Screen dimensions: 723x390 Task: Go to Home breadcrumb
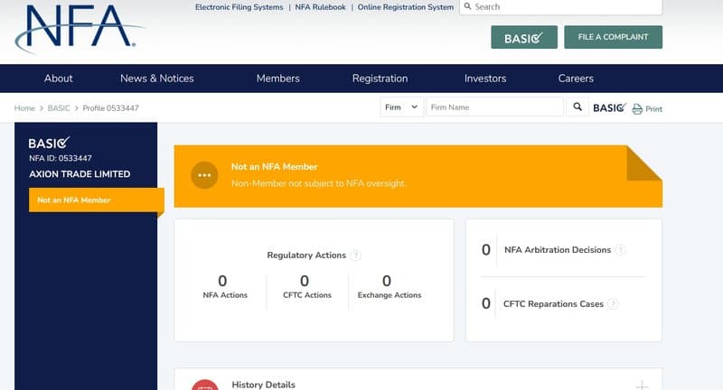[x=24, y=108]
